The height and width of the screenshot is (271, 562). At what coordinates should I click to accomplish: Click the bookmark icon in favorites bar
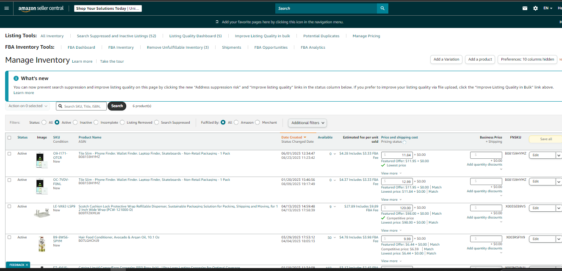(217, 22)
